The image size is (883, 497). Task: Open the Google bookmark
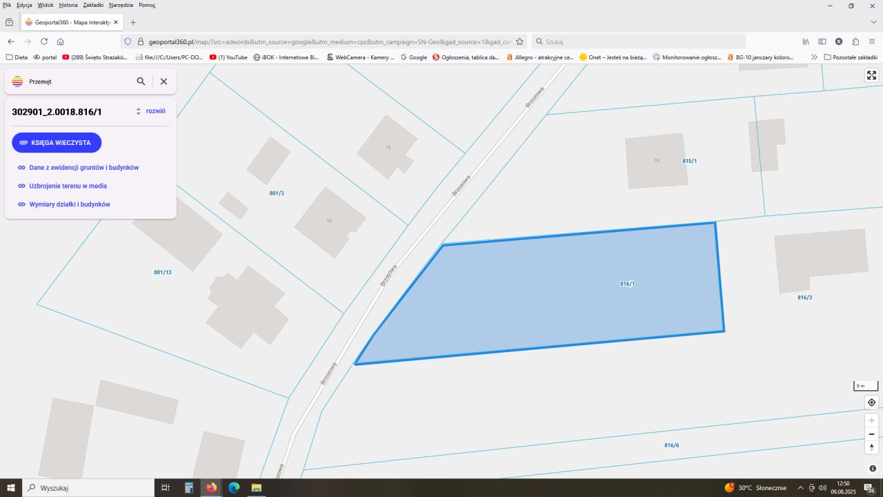pos(414,57)
